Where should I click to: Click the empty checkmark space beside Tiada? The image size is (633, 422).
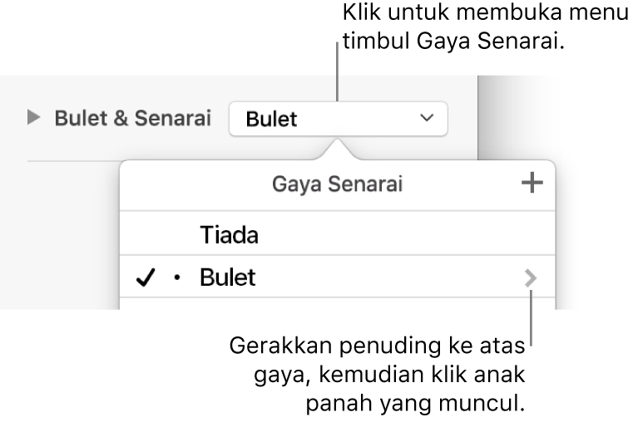pyautogui.click(x=146, y=236)
